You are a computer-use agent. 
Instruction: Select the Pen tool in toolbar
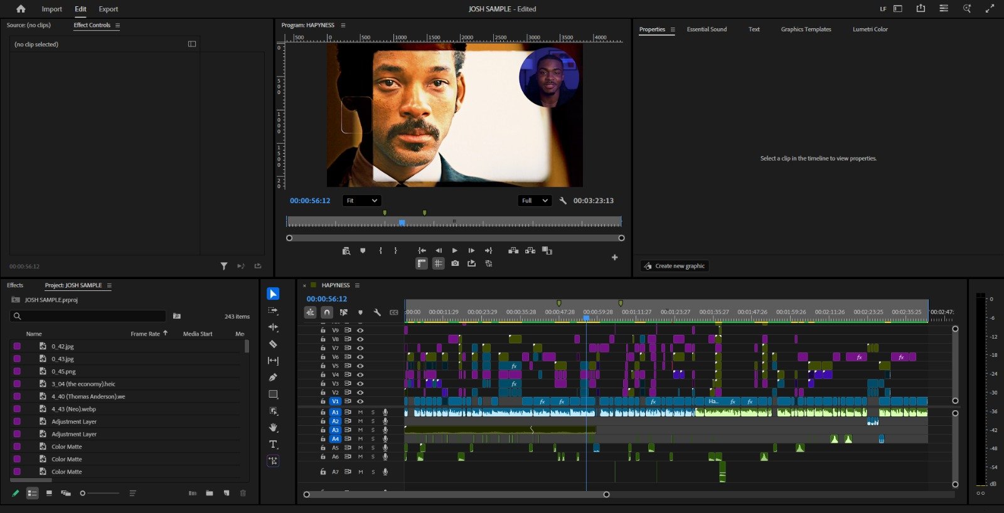pyautogui.click(x=273, y=378)
